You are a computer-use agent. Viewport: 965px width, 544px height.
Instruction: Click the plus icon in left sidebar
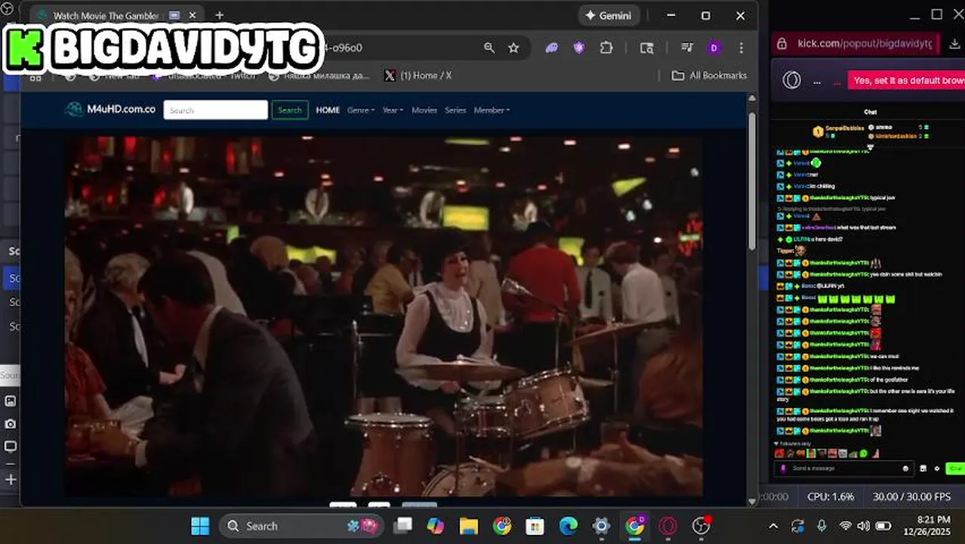[11, 479]
